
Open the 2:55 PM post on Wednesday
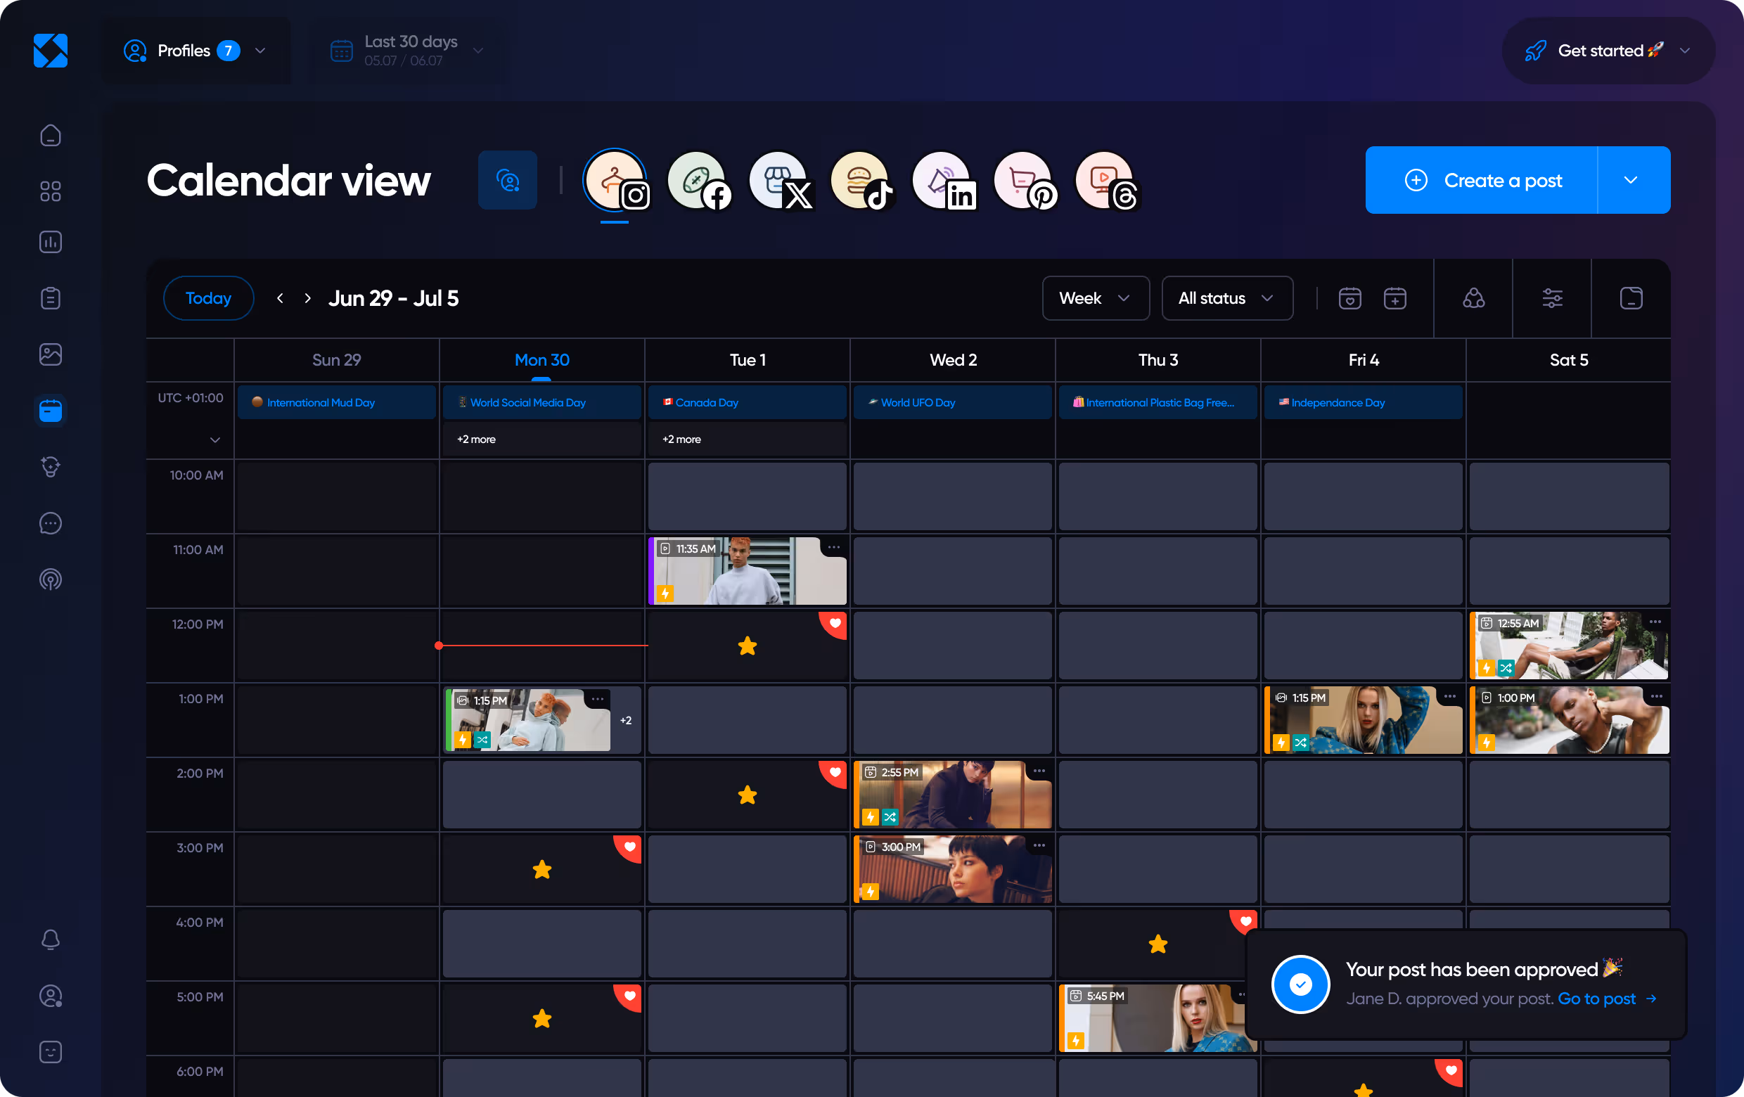click(953, 795)
